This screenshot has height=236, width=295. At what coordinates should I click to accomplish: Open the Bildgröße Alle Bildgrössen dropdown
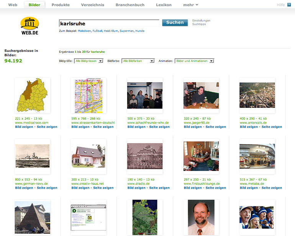pyautogui.click(x=88, y=61)
